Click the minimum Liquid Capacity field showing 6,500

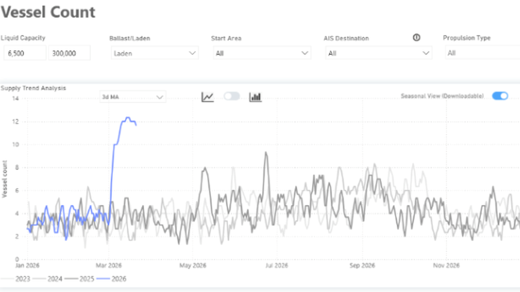(24, 53)
